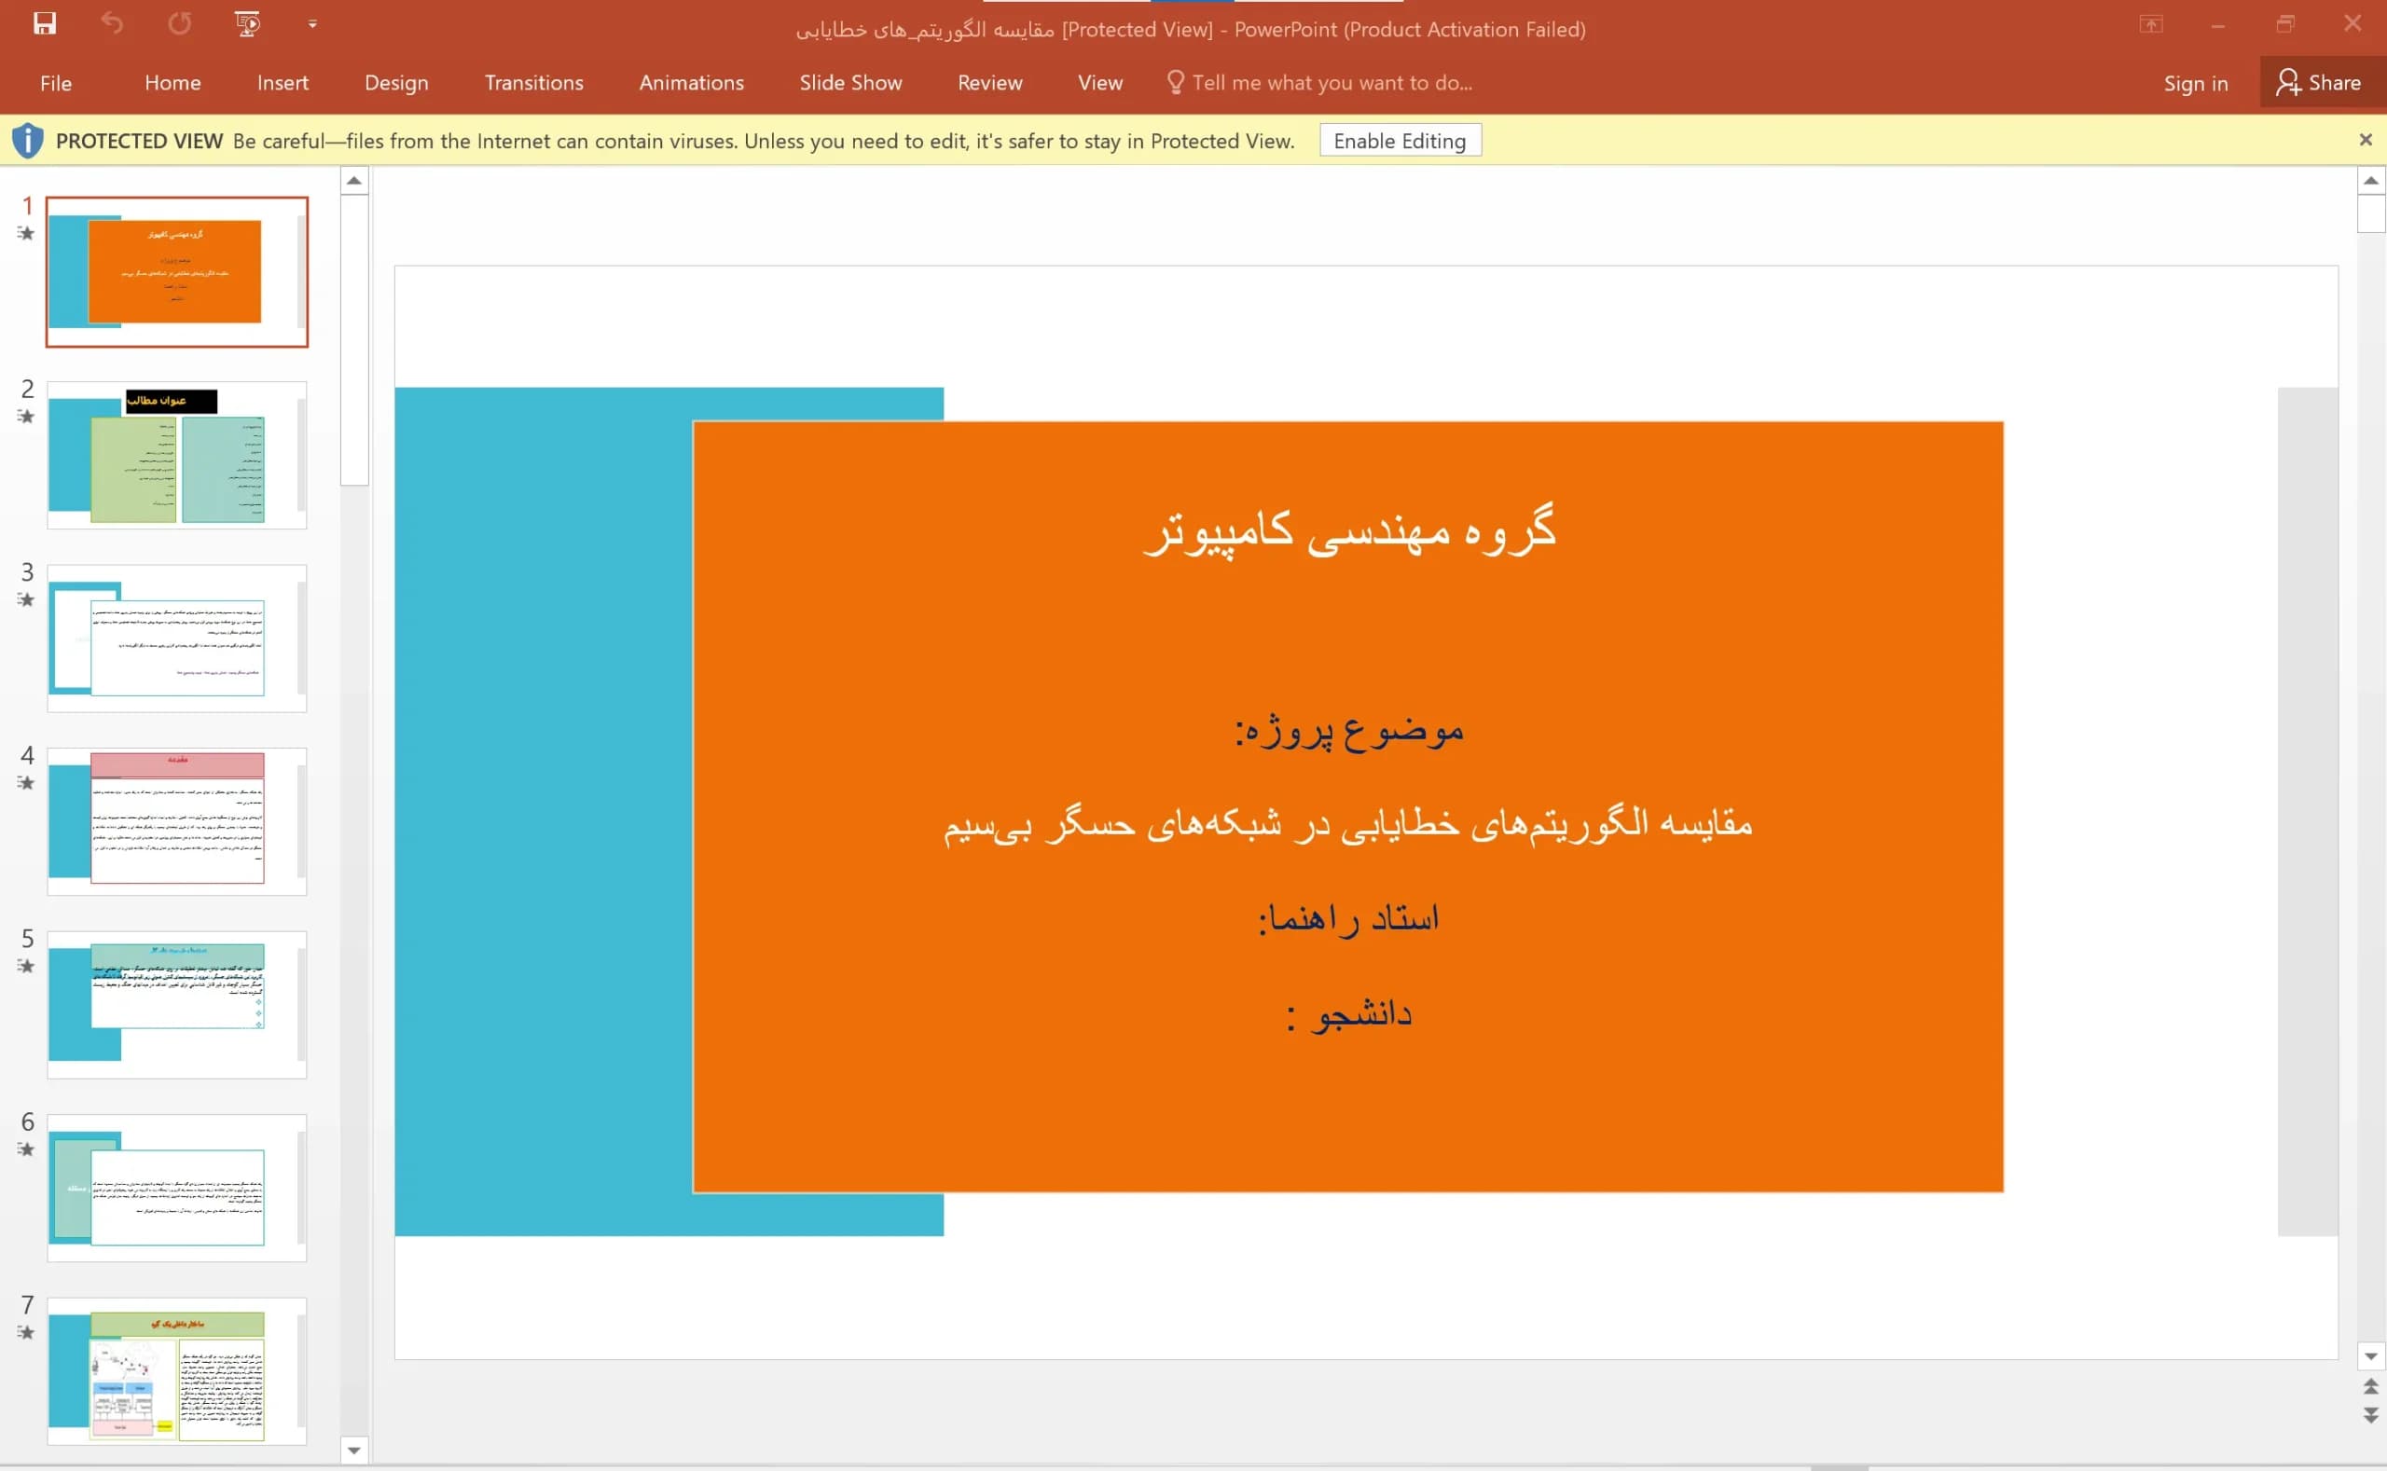Click animation star icon beside slide 2
Image resolution: width=2387 pixels, height=1471 pixels.
coord(26,417)
